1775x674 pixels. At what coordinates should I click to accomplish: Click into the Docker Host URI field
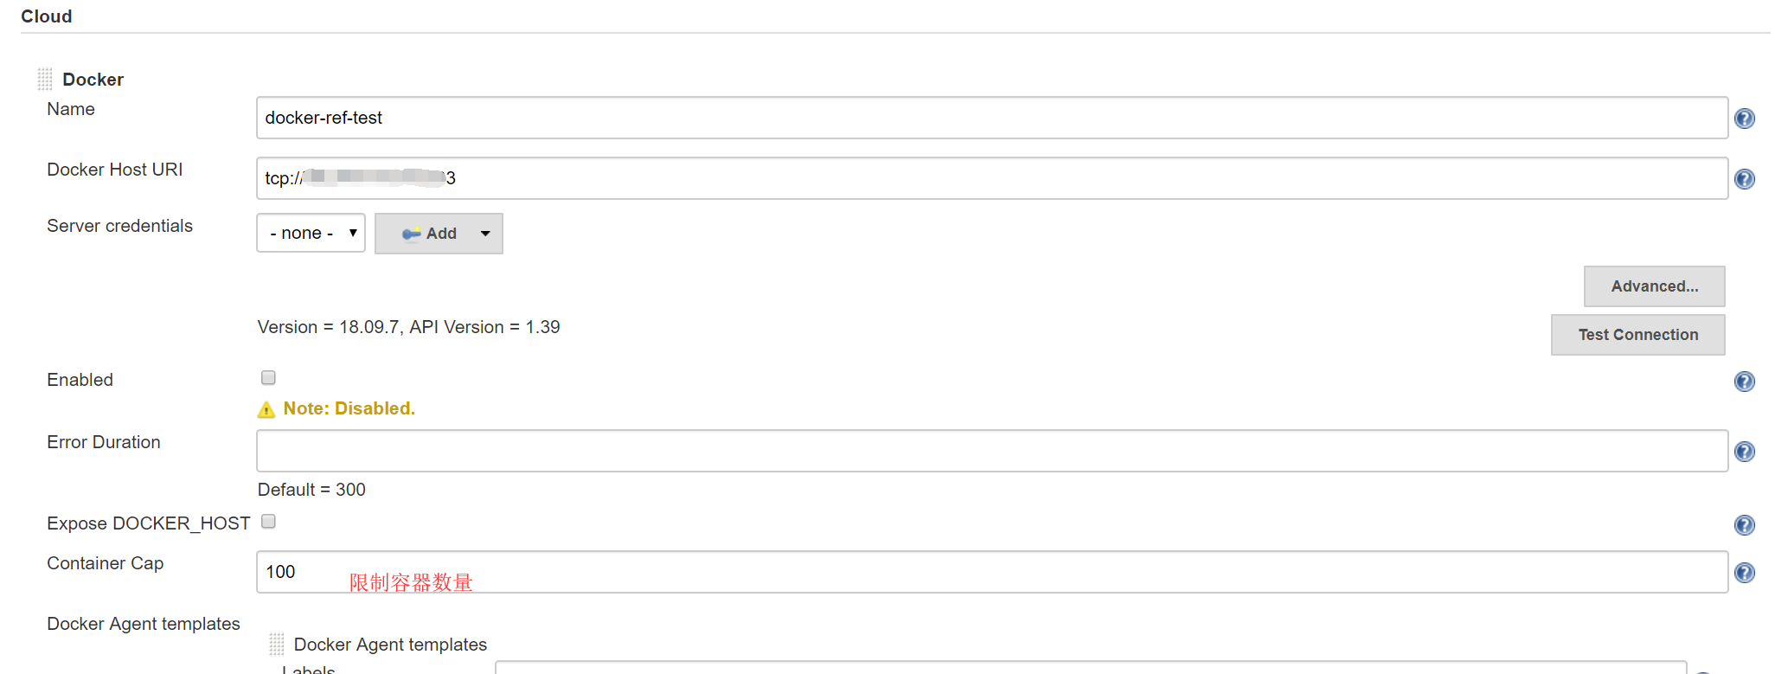[991, 178]
